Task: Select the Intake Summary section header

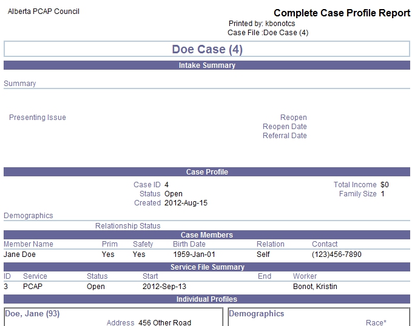Action: click(x=207, y=65)
